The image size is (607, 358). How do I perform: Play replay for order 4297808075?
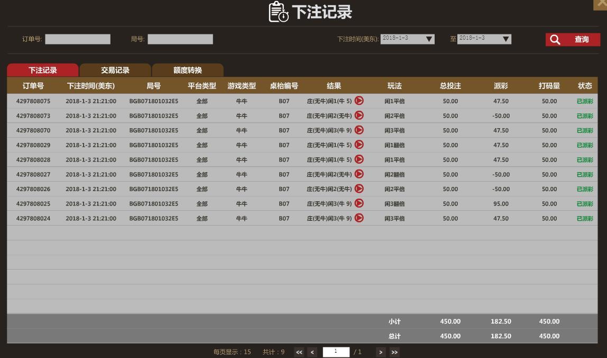(x=359, y=101)
